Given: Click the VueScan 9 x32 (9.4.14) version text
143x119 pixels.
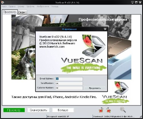Looking at the screenshot, I should coord(55,37).
